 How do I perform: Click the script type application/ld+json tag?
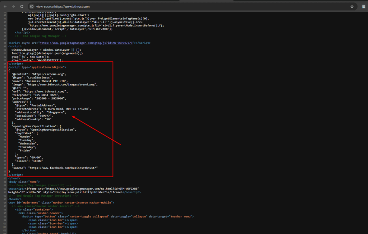(37, 67)
